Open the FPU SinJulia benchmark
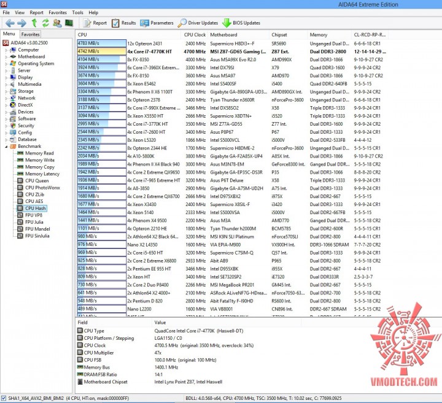Image resolution: width=442 pixels, height=403 pixels. click(37, 236)
